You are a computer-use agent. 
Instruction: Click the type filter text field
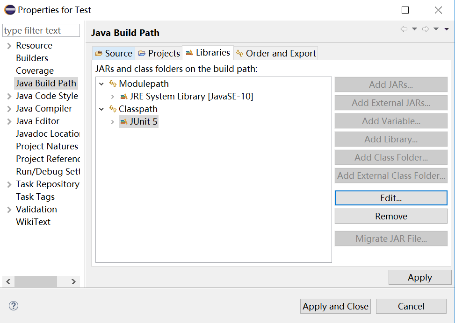[x=41, y=30]
